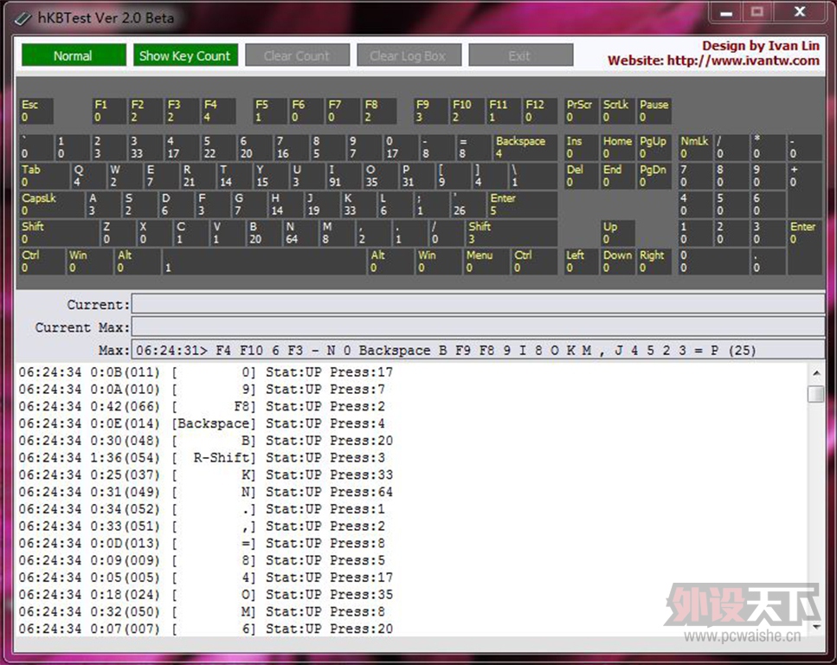The image size is (837, 665).
Task: Click the Current Max text field
Action: 478,327
